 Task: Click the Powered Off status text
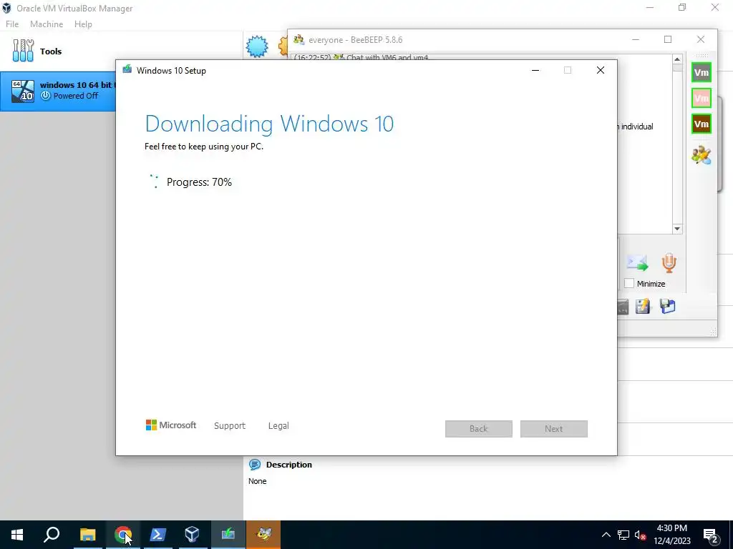tap(76, 96)
